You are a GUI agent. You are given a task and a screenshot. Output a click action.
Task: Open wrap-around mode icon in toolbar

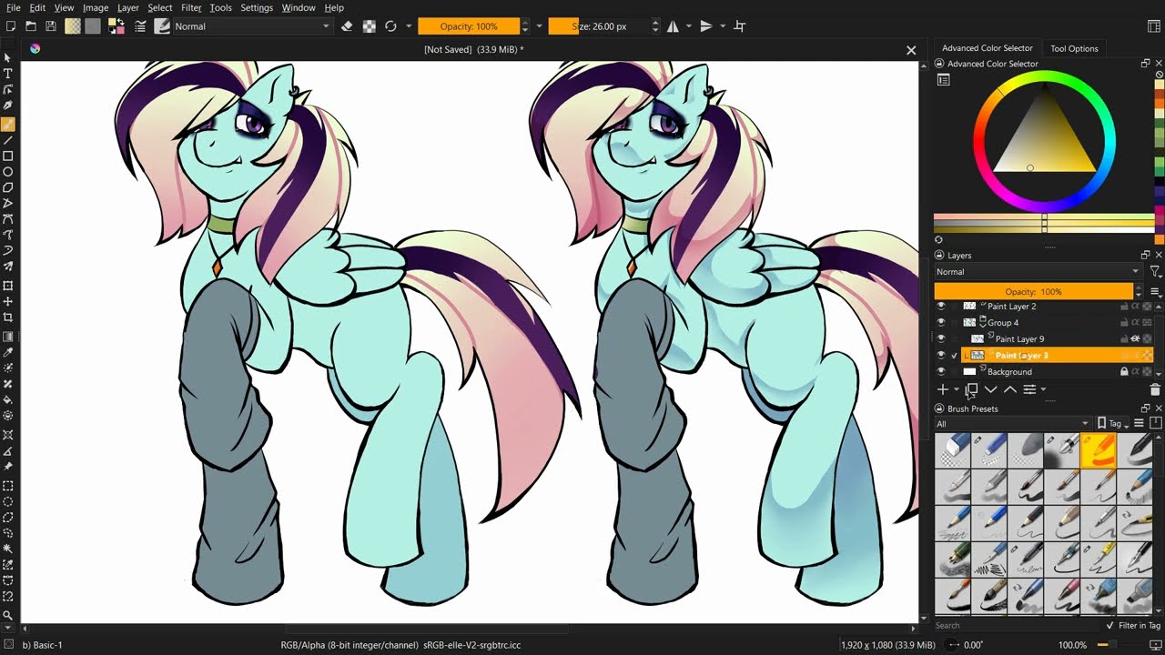[x=740, y=26]
